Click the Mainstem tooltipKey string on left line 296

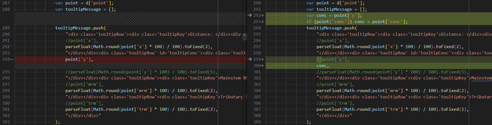coord(156,78)
